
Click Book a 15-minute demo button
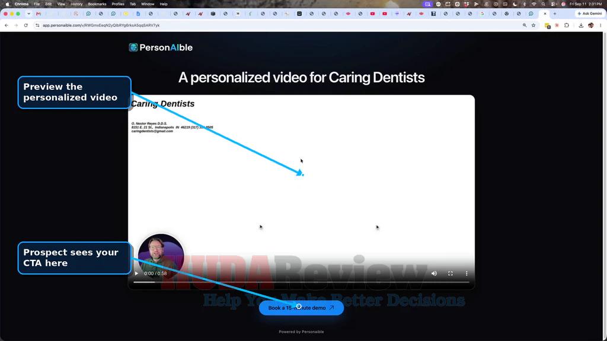click(301, 308)
